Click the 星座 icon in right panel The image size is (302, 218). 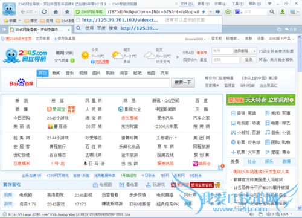pos(268,152)
